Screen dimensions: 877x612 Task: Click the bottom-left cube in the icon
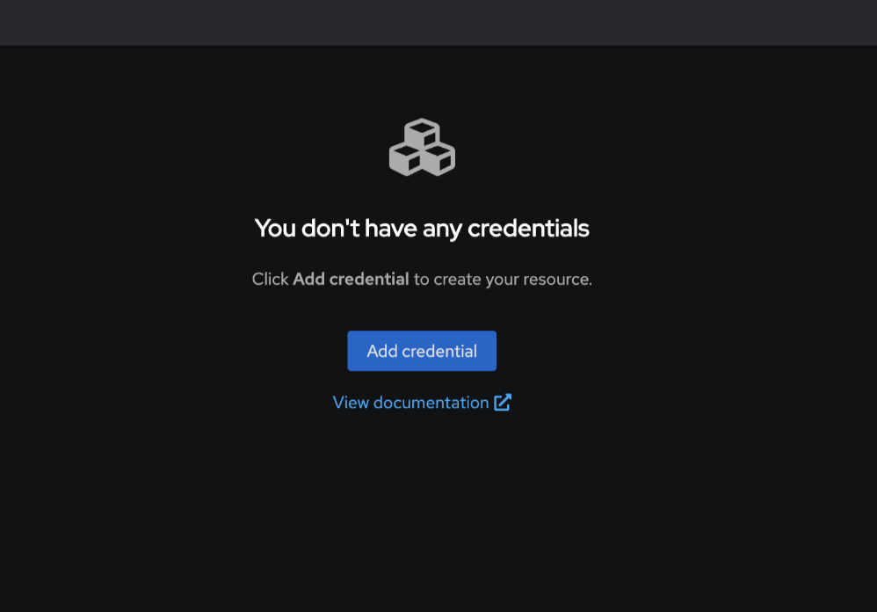(x=405, y=161)
